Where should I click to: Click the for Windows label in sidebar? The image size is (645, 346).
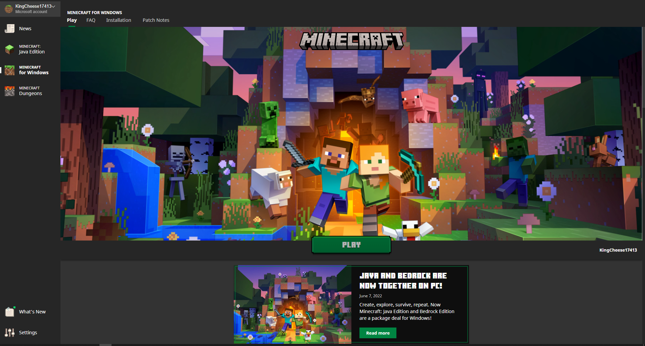point(34,73)
